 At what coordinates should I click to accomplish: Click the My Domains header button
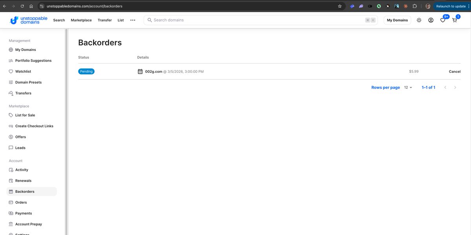(397, 20)
